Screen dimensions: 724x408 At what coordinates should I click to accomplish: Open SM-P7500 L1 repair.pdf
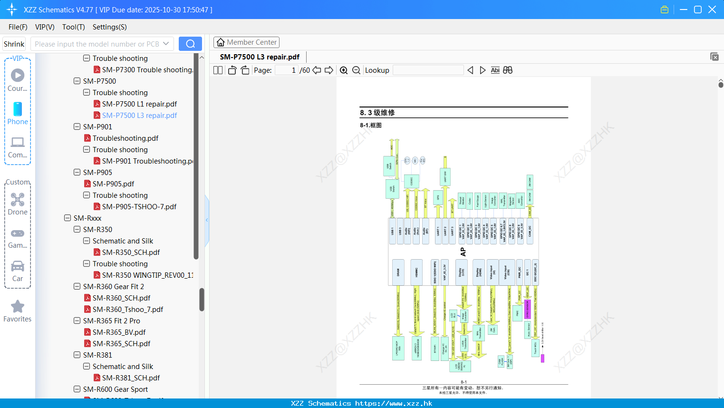pos(139,104)
